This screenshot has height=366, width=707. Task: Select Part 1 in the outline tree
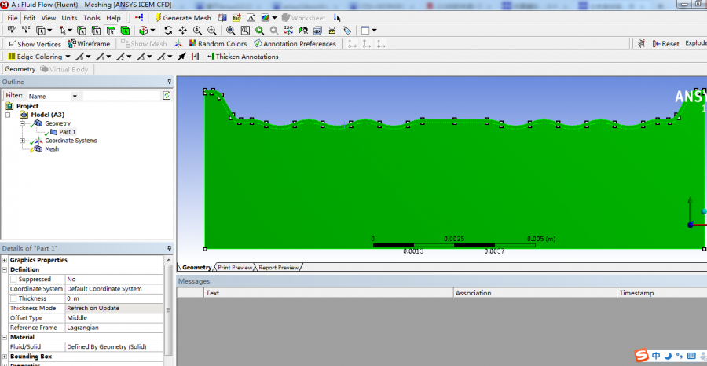(x=67, y=132)
